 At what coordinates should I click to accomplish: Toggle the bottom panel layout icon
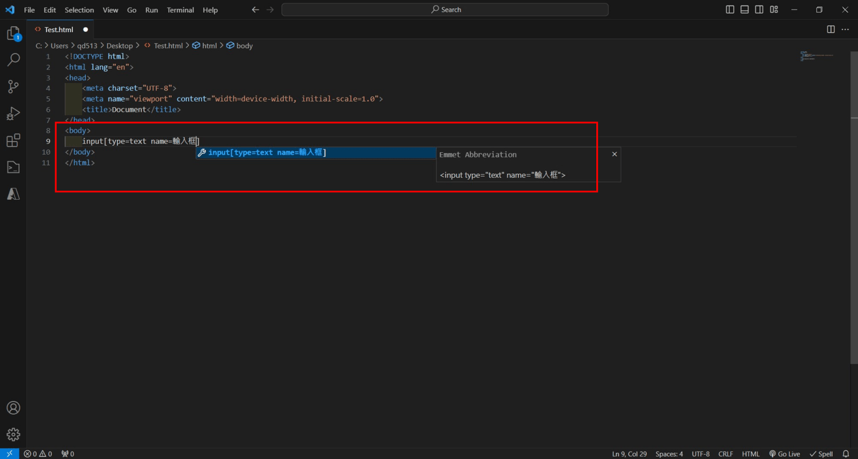(x=745, y=10)
